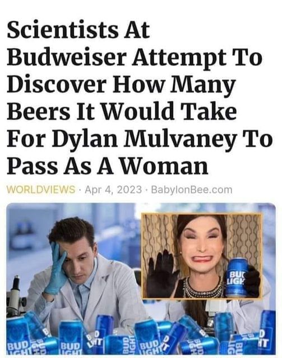Click the blue latex glove
The image size is (282, 358).
(x=56, y=270)
